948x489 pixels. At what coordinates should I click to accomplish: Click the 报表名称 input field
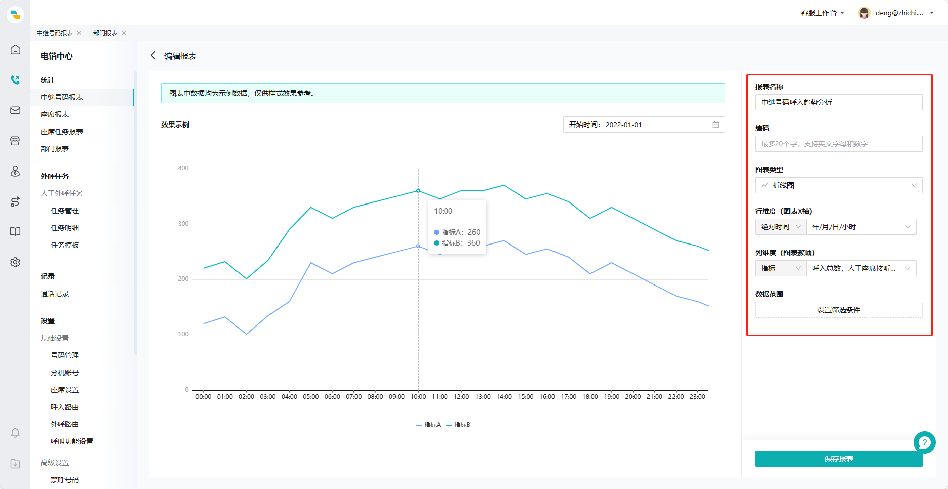click(839, 102)
